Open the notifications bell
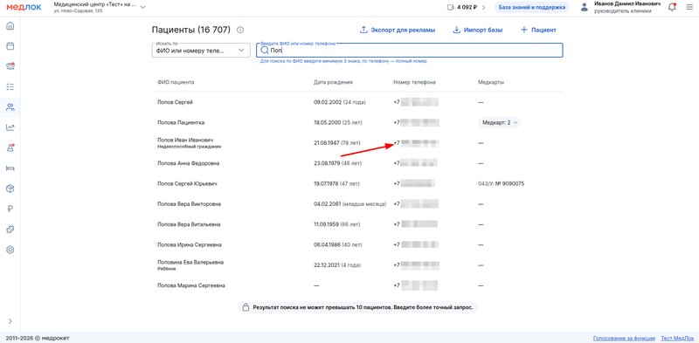 (672, 7)
